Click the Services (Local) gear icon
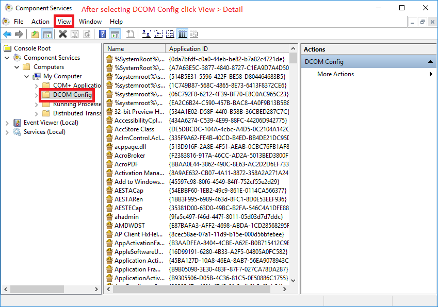Viewport: 438px width, 307px height. (x=17, y=132)
